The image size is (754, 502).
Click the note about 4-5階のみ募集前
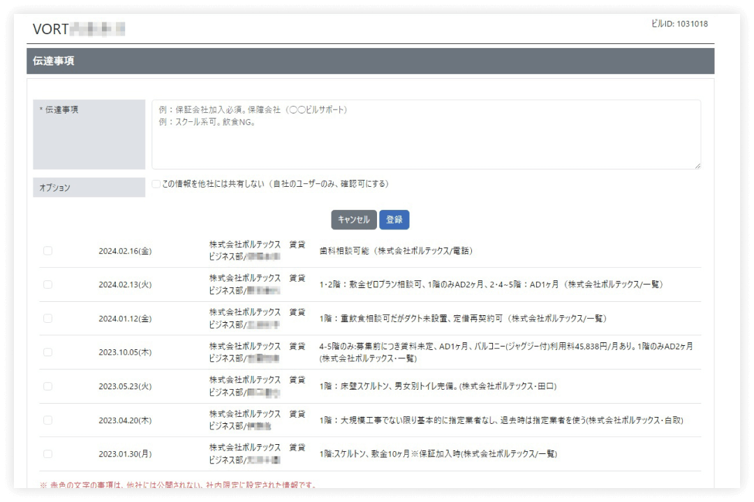(x=506, y=352)
